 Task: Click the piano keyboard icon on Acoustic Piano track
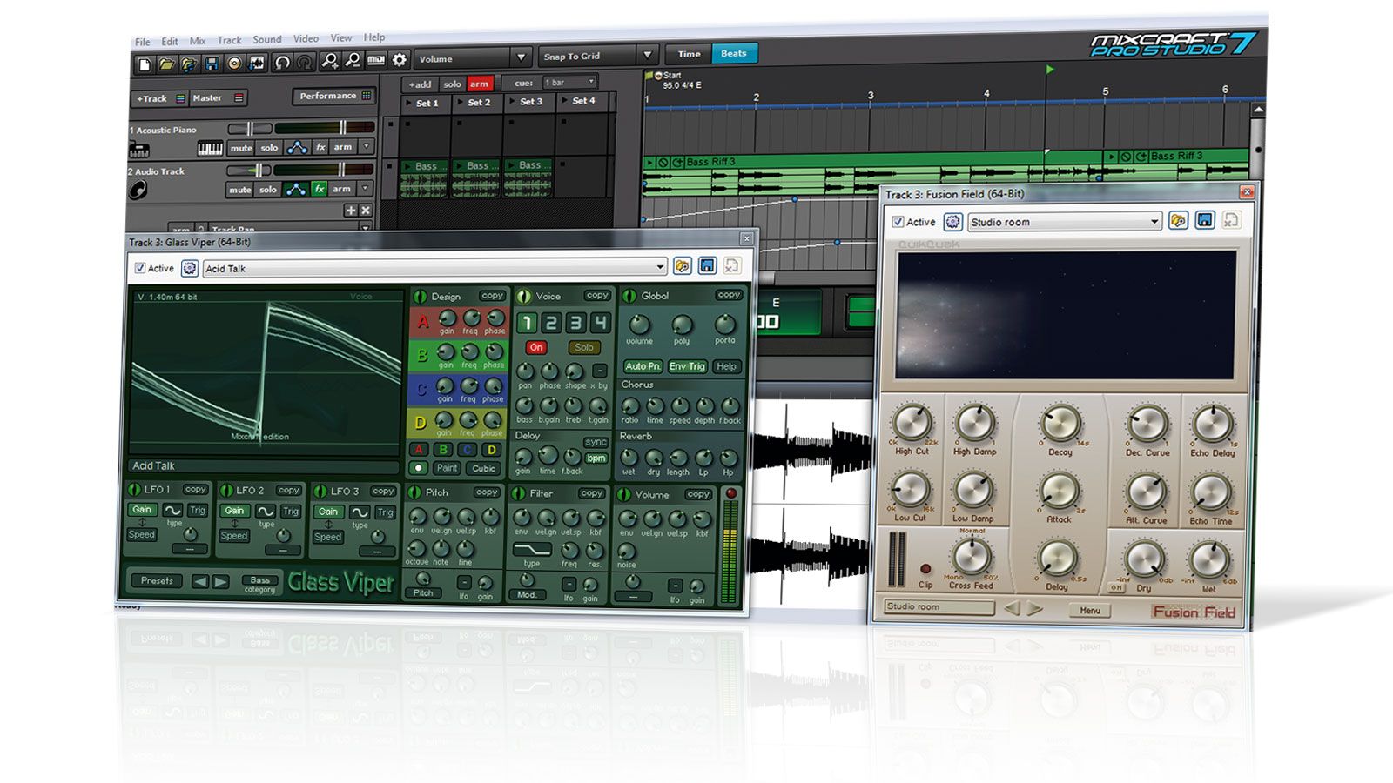[x=210, y=149]
